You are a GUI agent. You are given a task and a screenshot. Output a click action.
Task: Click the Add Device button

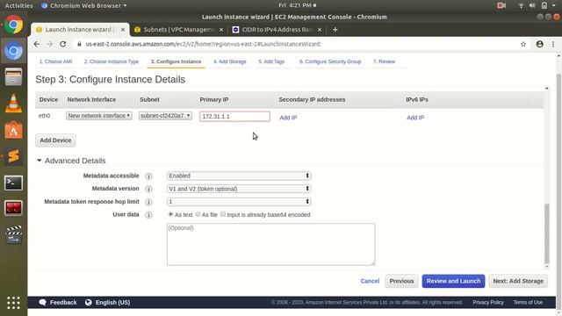point(55,140)
